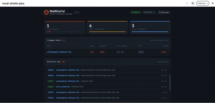Viewport: 215px width, 103px height.
Task: Click the REPEAT OFFENDER TRACKER subtitle
Action: (x=61, y=14)
